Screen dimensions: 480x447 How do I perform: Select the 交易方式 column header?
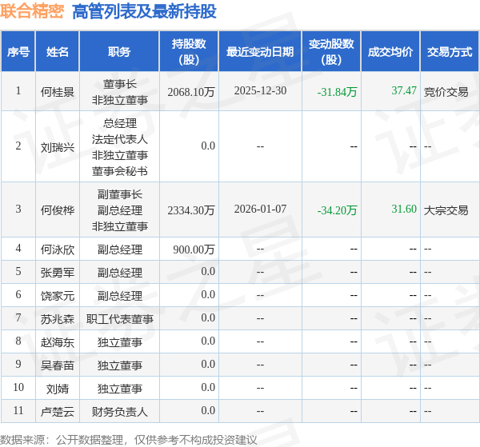(x=449, y=52)
